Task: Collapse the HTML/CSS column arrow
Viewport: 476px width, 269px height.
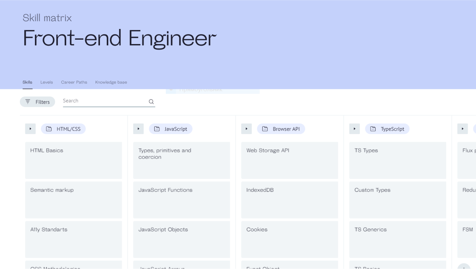Action: click(30, 129)
